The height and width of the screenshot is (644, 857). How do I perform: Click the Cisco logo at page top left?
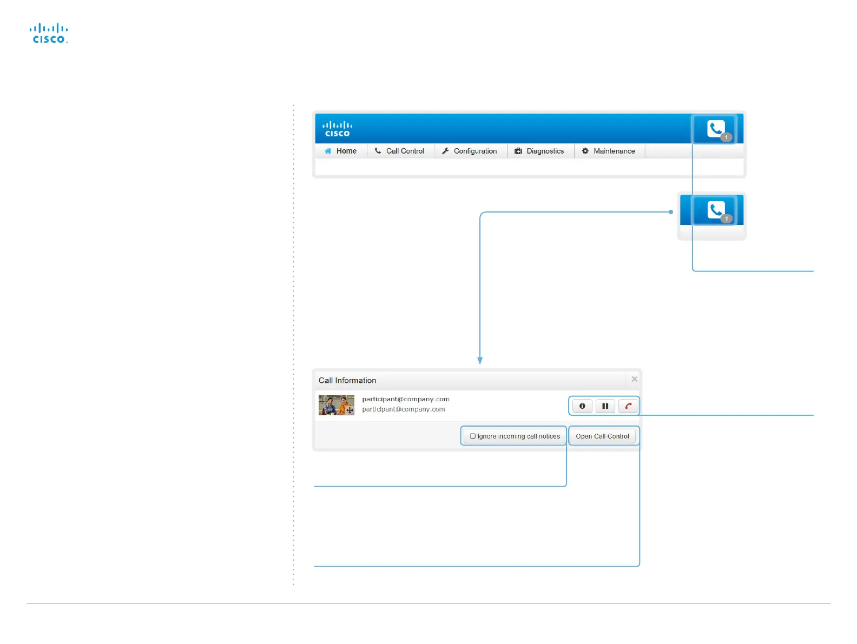(49, 33)
